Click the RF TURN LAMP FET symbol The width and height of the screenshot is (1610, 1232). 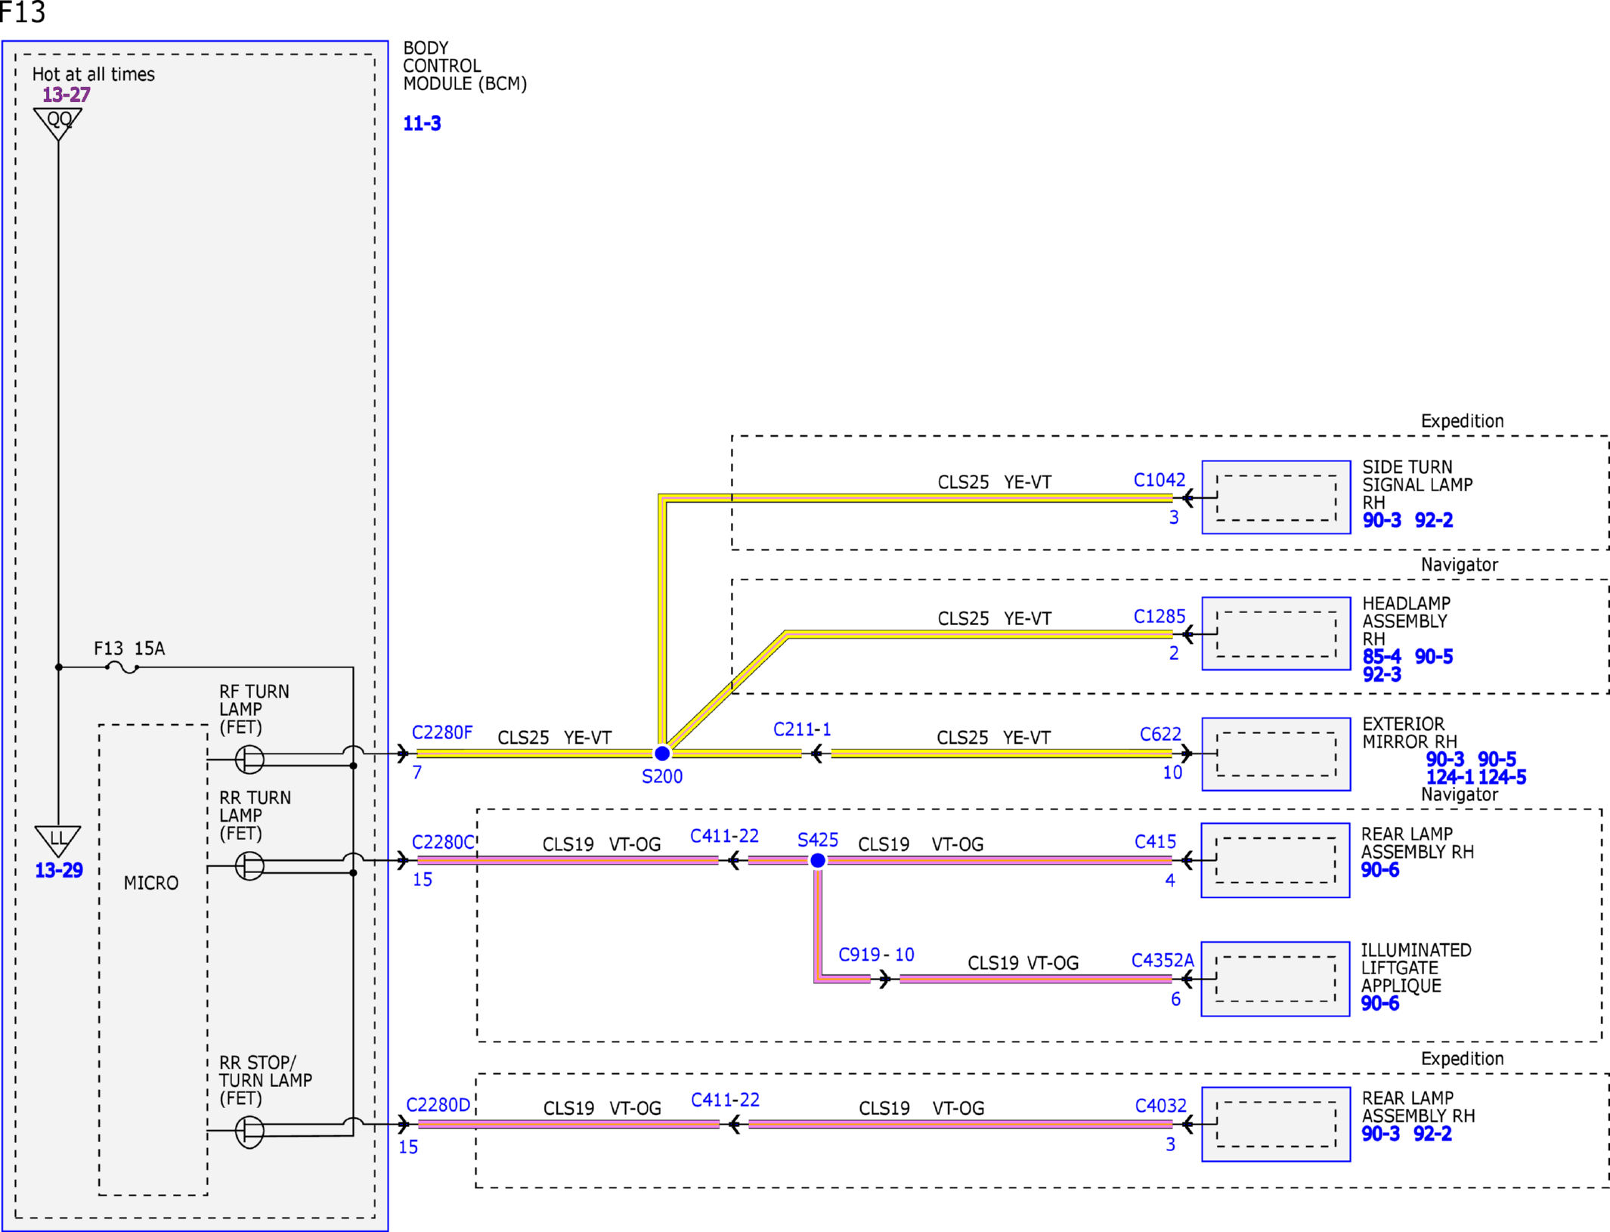click(249, 759)
